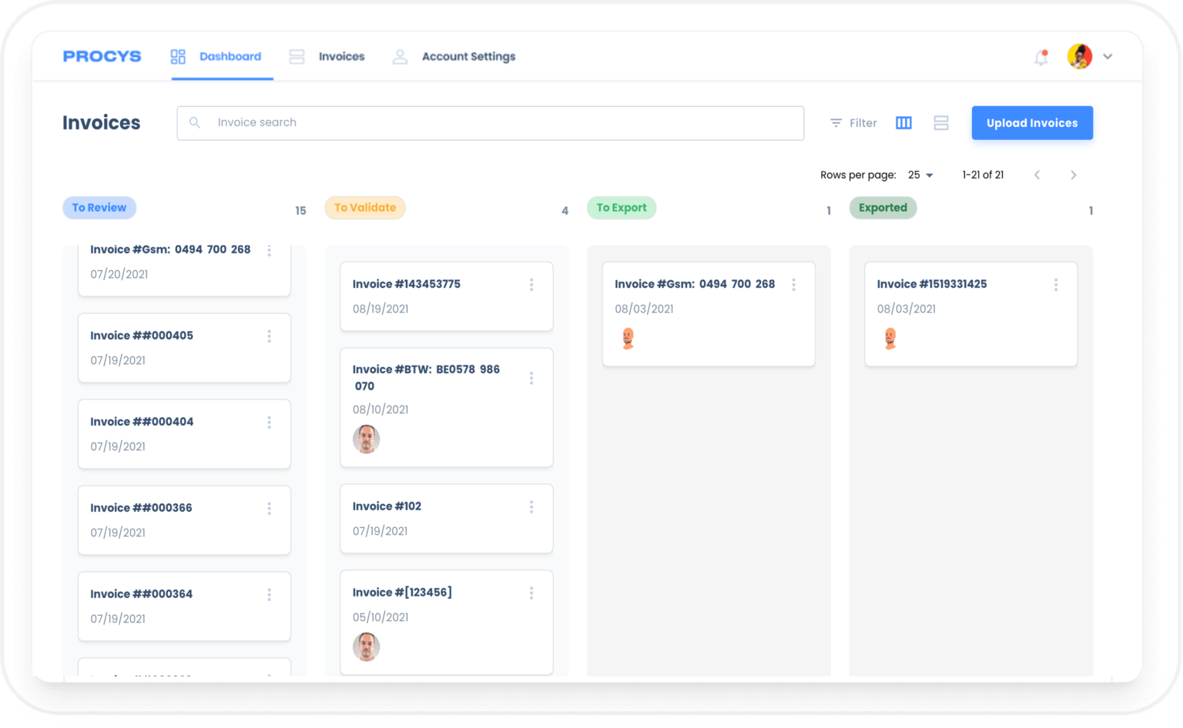Switch to list view layout
Screen dimensions: 1183x728
(x=940, y=122)
